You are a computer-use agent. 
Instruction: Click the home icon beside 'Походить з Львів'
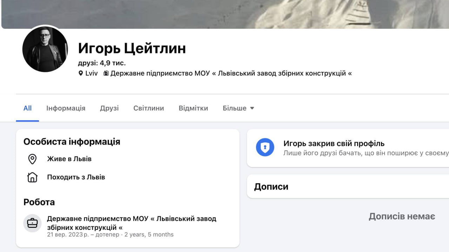[x=32, y=177]
